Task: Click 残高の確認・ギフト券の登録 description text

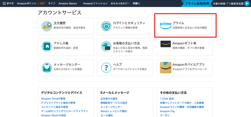Action: (189, 48)
